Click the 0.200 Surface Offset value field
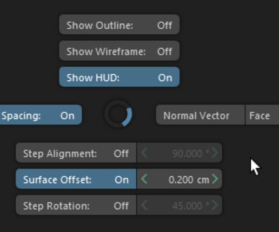This screenshot has width=279, height=232. [181, 179]
